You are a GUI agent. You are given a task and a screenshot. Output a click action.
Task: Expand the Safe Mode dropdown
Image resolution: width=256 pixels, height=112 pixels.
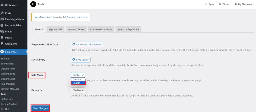click(x=78, y=75)
